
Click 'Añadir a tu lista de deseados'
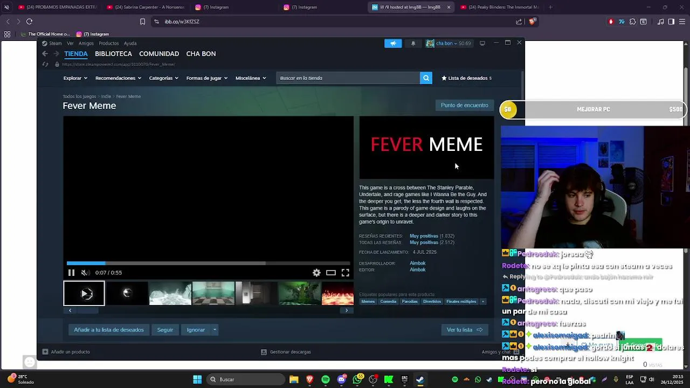click(x=109, y=330)
